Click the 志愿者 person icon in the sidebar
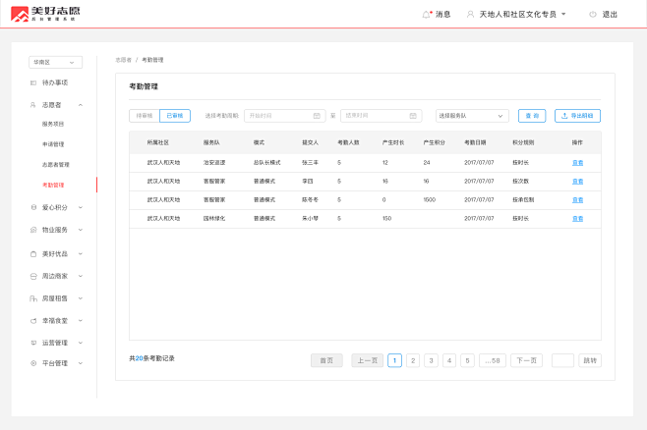Image resolution: width=647 pixels, height=430 pixels. [33, 105]
